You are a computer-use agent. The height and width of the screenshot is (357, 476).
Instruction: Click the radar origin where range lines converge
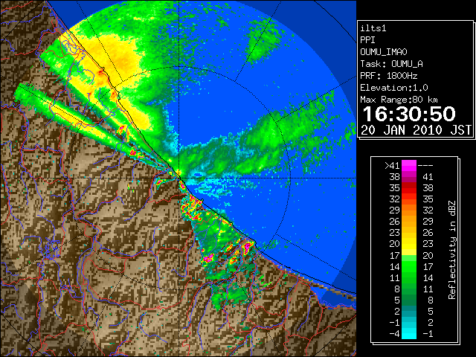[x=179, y=178]
